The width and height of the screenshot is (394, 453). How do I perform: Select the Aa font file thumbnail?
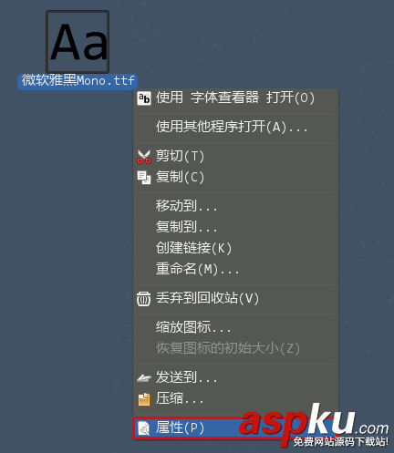click(x=78, y=42)
